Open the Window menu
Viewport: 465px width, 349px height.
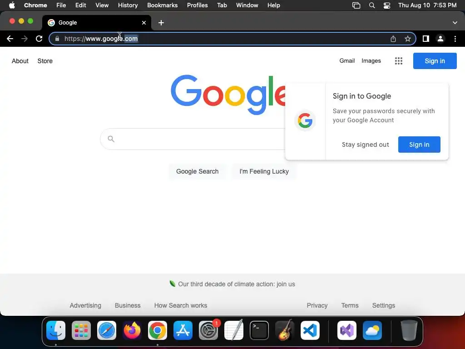[247, 5]
